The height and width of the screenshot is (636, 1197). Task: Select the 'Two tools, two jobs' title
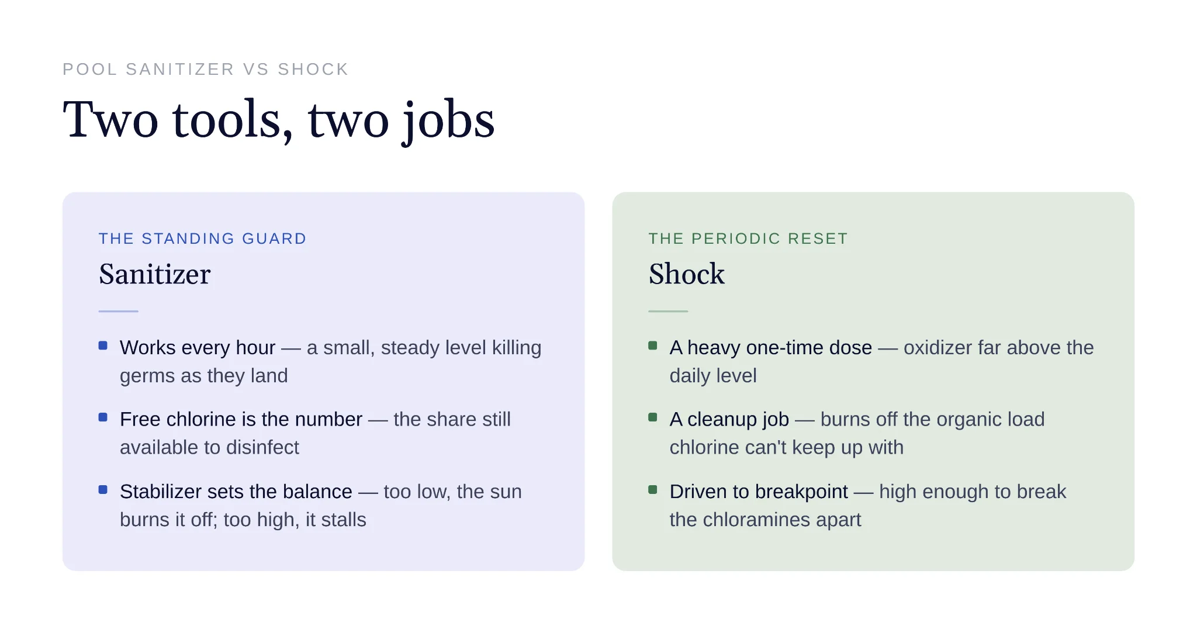coord(279,120)
